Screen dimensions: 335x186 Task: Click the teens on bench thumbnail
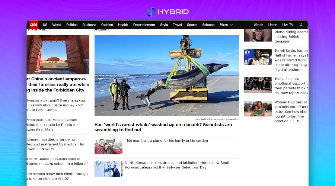(258, 85)
